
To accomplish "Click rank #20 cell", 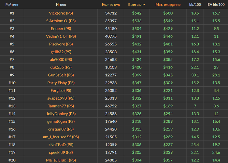I will click(12, 160).
